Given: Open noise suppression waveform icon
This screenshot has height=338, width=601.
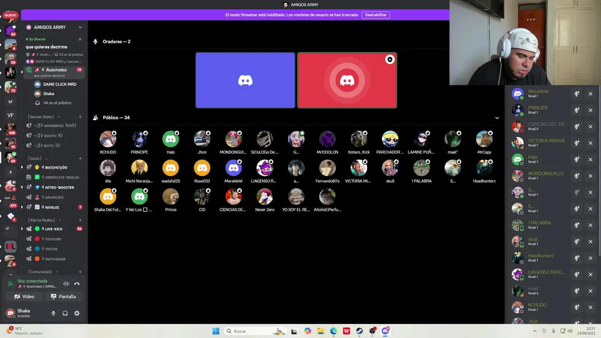Looking at the screenshot, I should (66, 284).
